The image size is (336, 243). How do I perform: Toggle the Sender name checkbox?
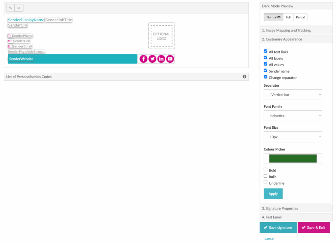click(x=265, y=71)
